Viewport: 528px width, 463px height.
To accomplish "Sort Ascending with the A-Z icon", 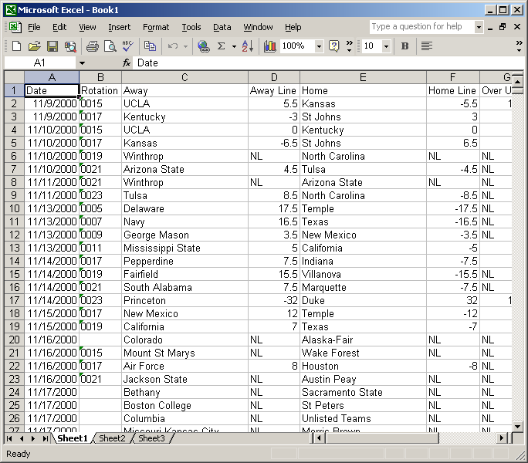I will tap(248, 46).
